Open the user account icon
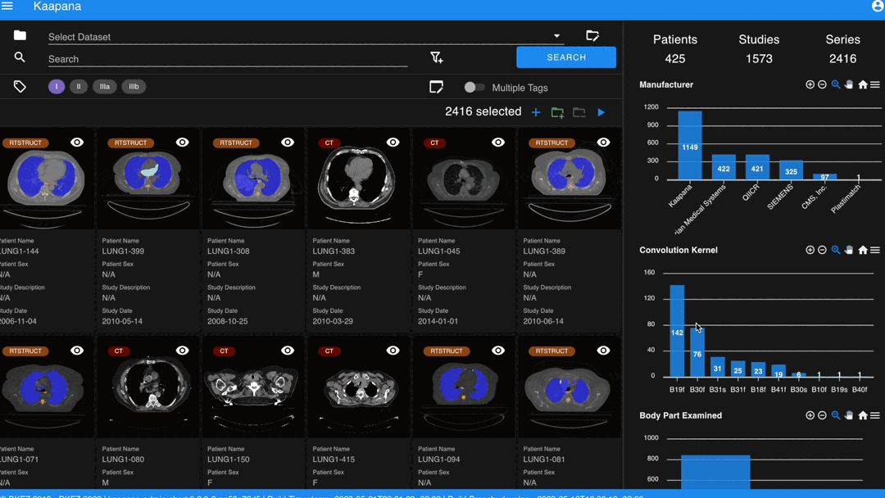Viewport: 885px width, 498px height. coord(878,7)
